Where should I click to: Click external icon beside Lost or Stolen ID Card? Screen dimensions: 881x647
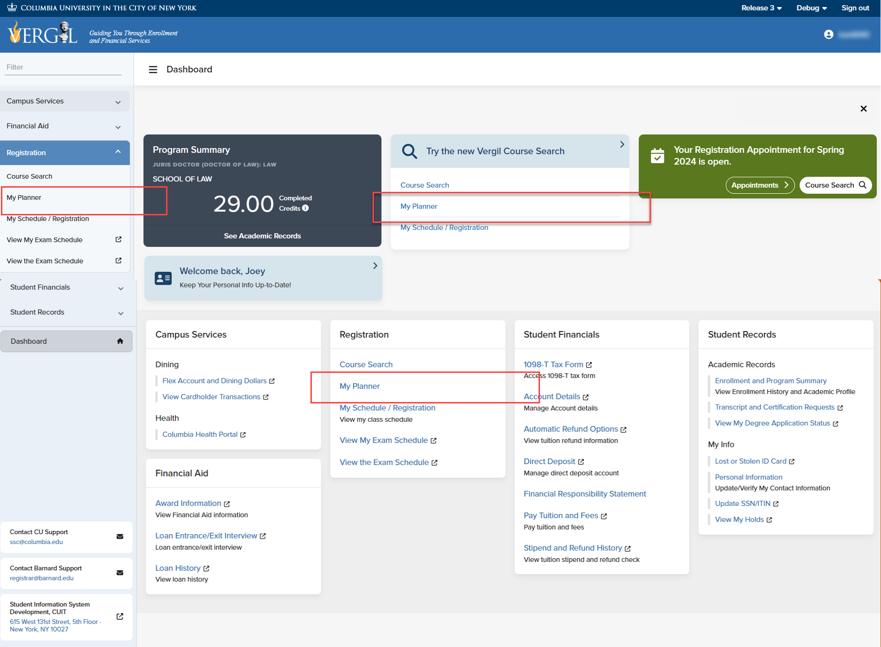click(x=792, y=462)
